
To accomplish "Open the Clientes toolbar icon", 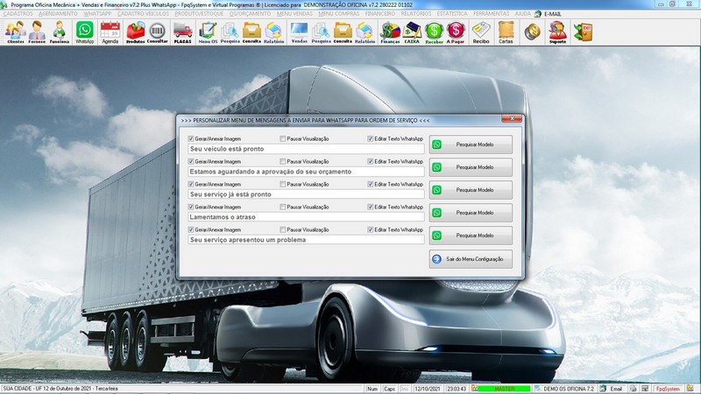I will coord(15,32).
